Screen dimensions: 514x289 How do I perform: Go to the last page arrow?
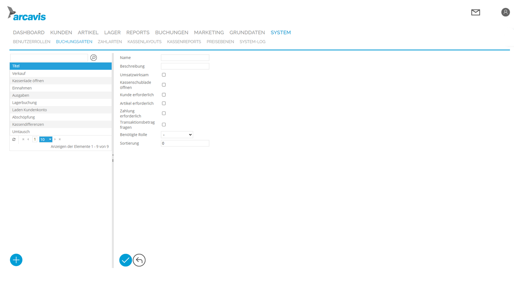click(x=60, y=139)
